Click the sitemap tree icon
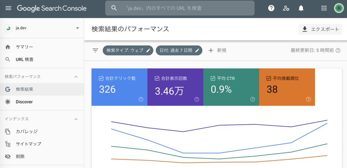The image size is (347, 168). click(8, 144)
